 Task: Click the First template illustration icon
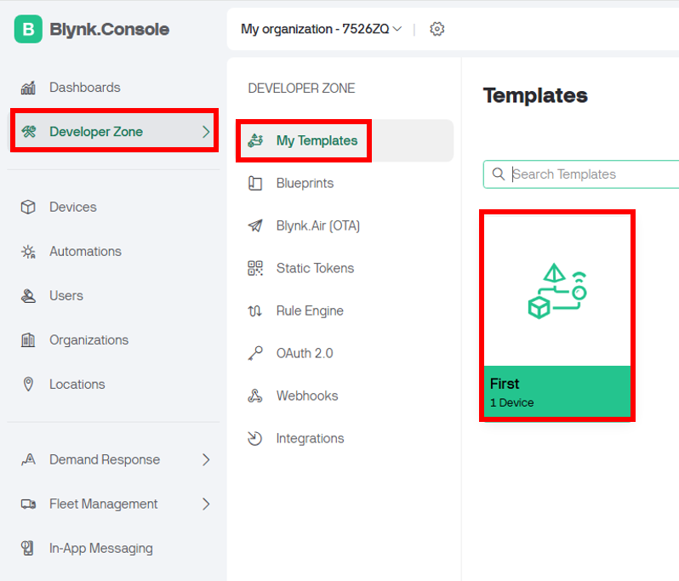557,291
